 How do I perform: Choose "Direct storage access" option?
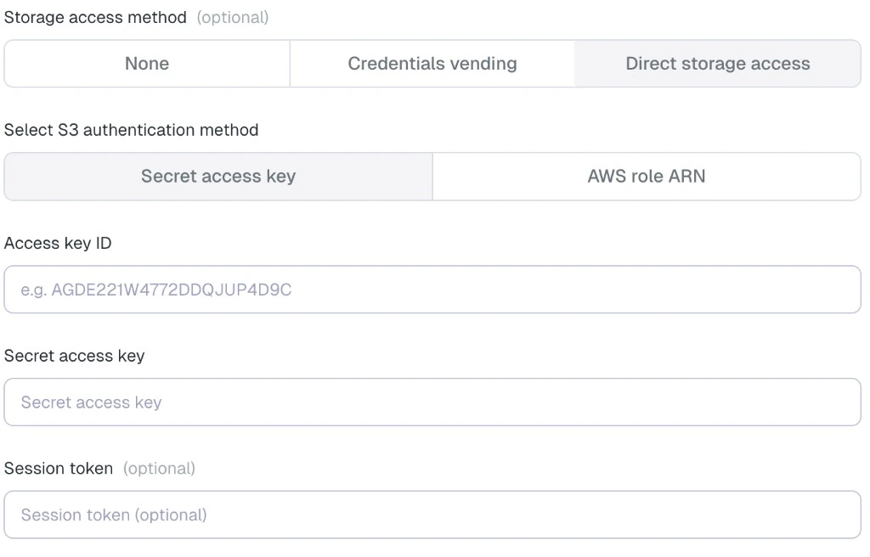coord(717,63)
